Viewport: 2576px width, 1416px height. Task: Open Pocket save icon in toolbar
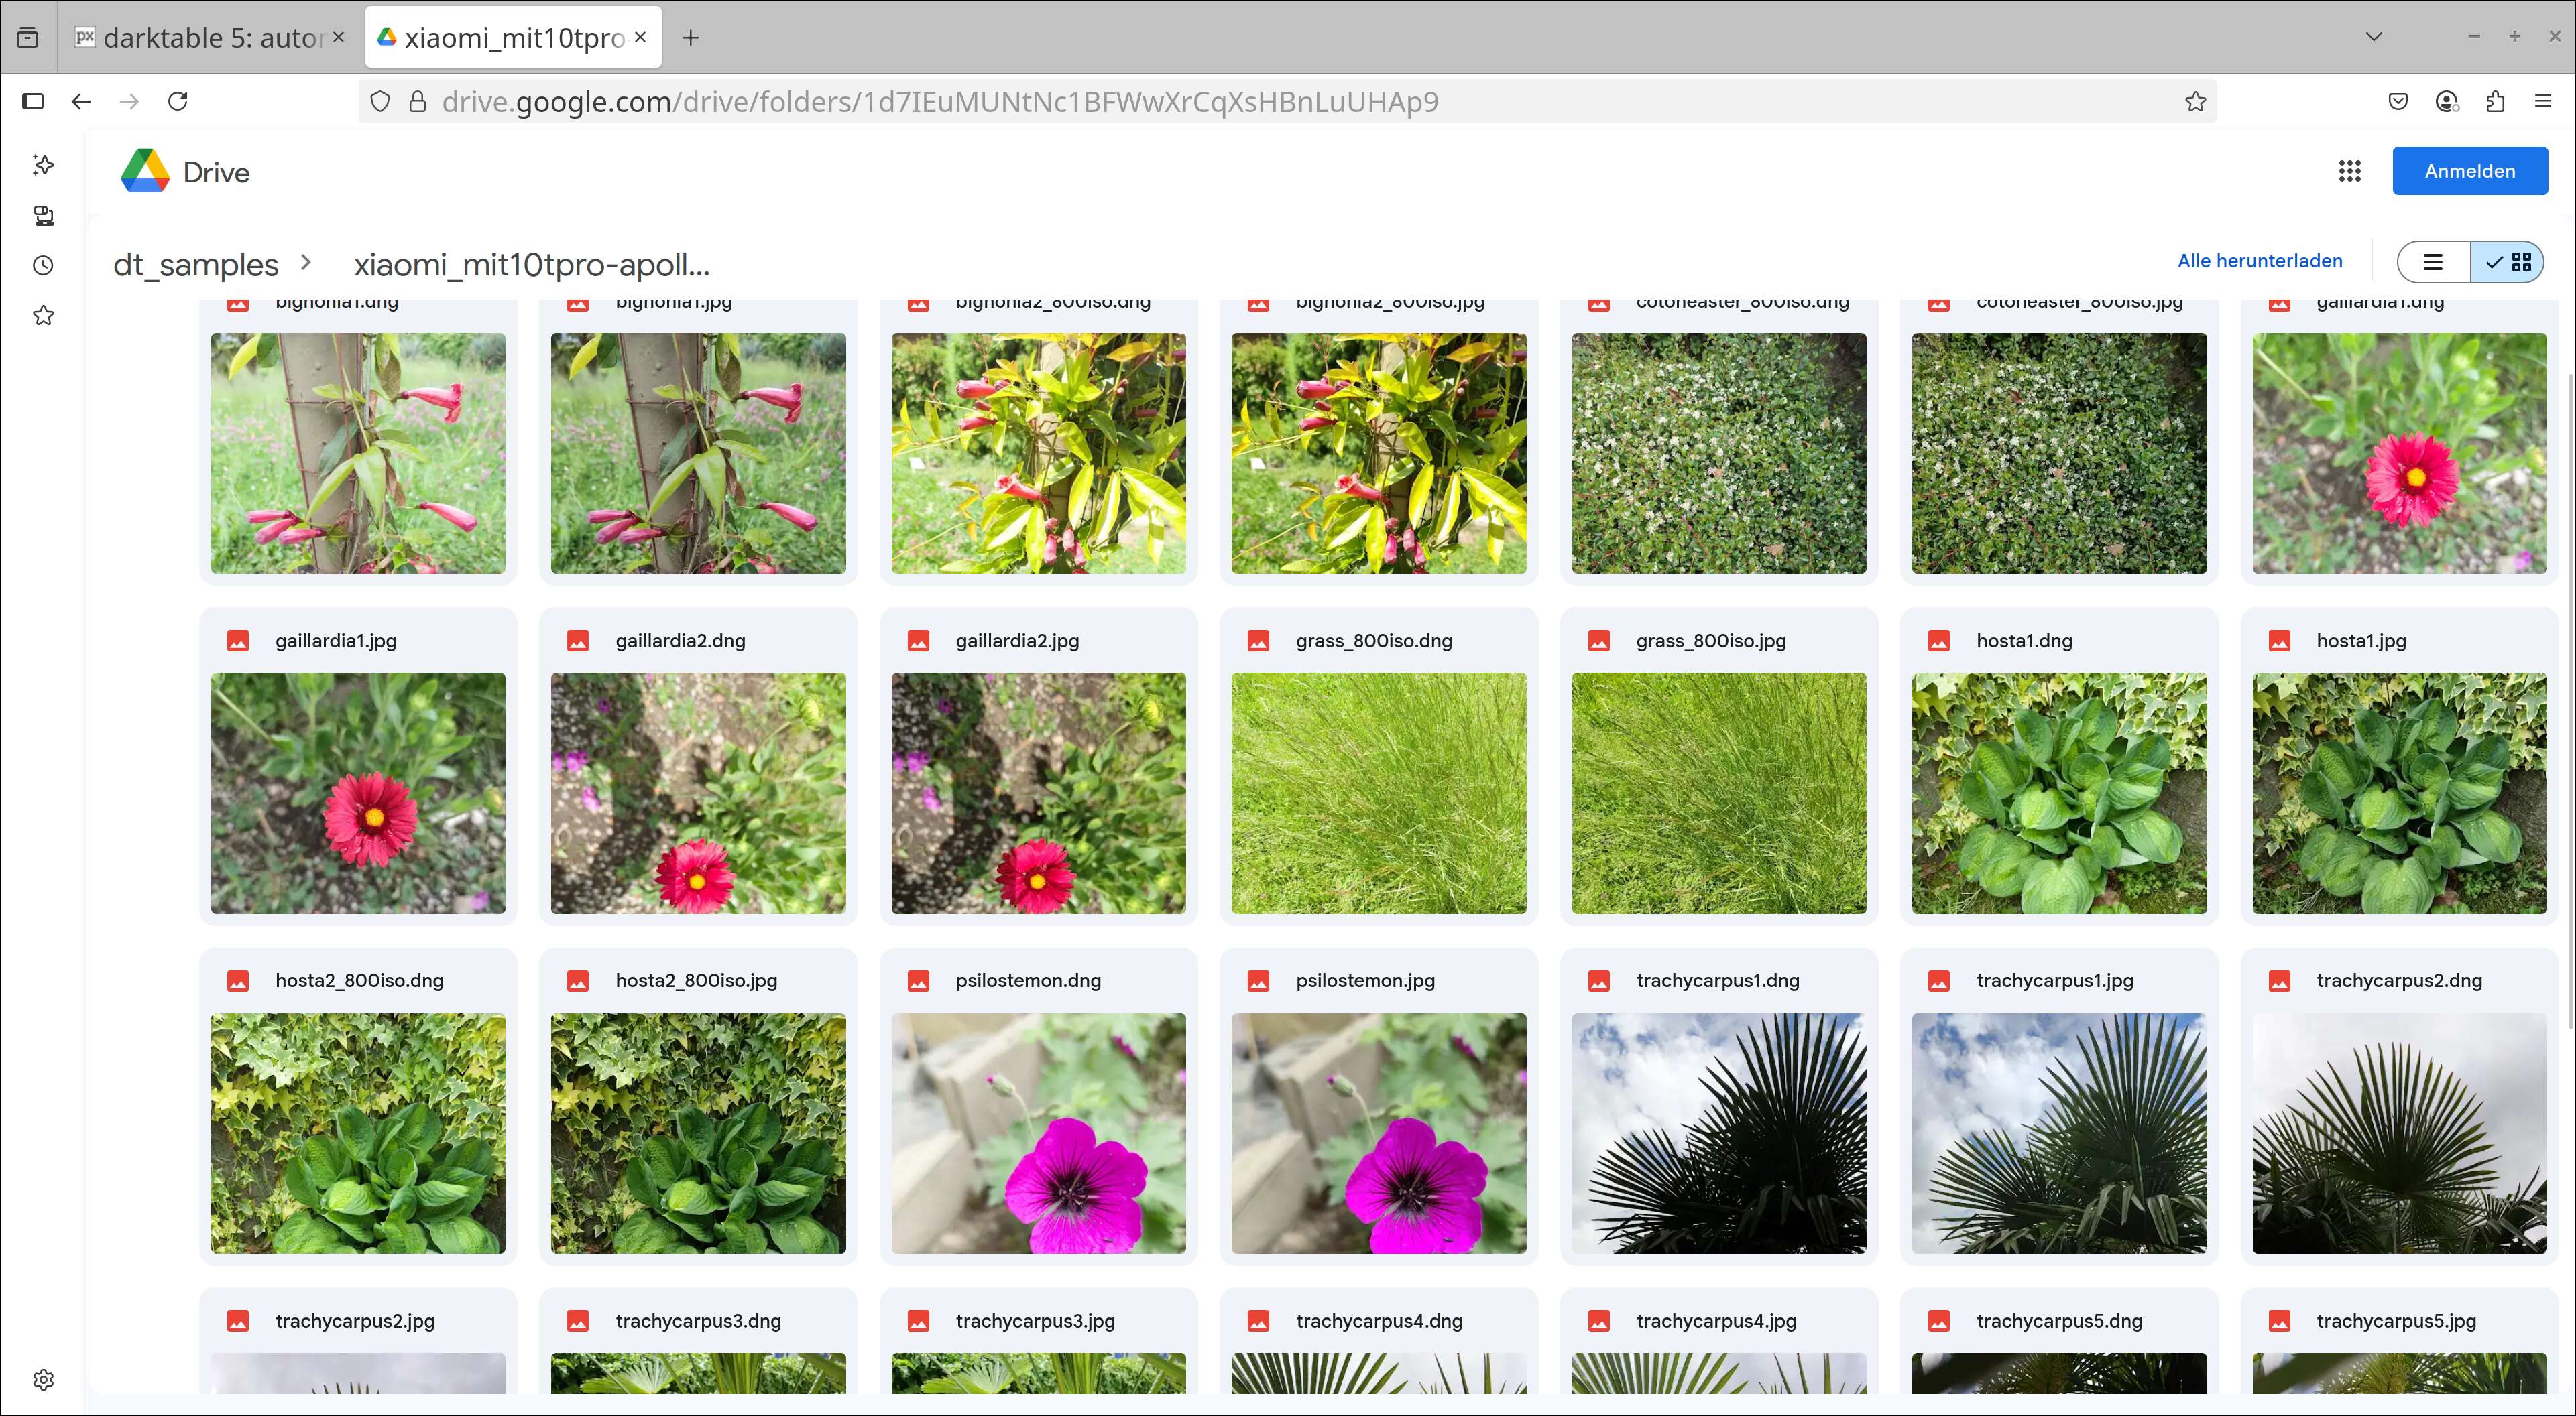pyautogui.click(x=2398, y=101)
